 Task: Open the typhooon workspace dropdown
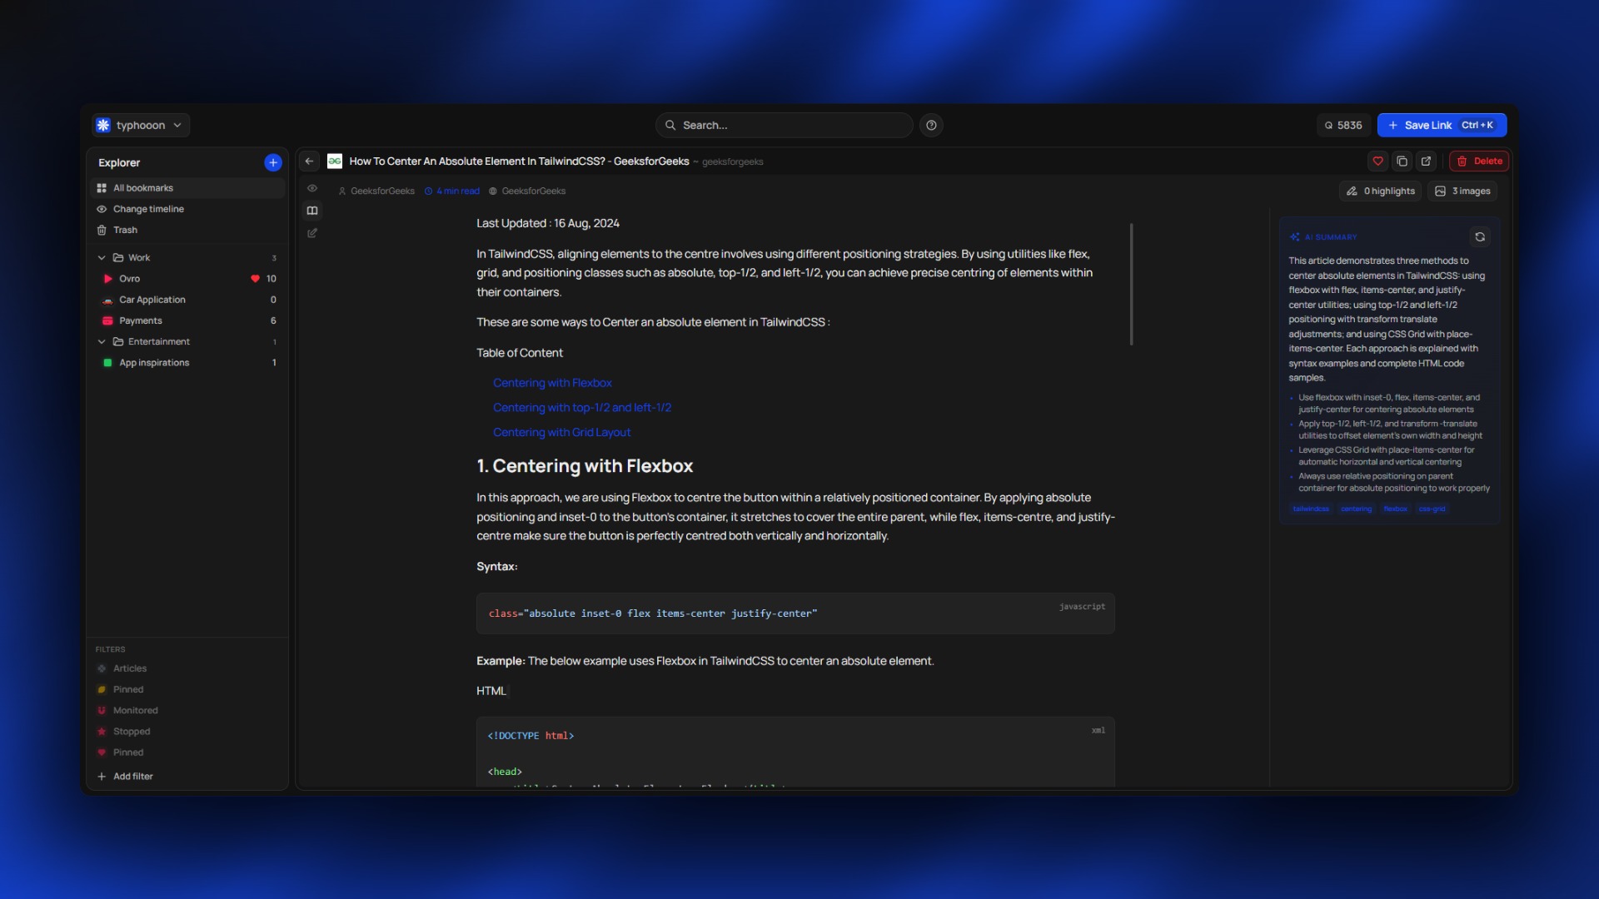141,125
